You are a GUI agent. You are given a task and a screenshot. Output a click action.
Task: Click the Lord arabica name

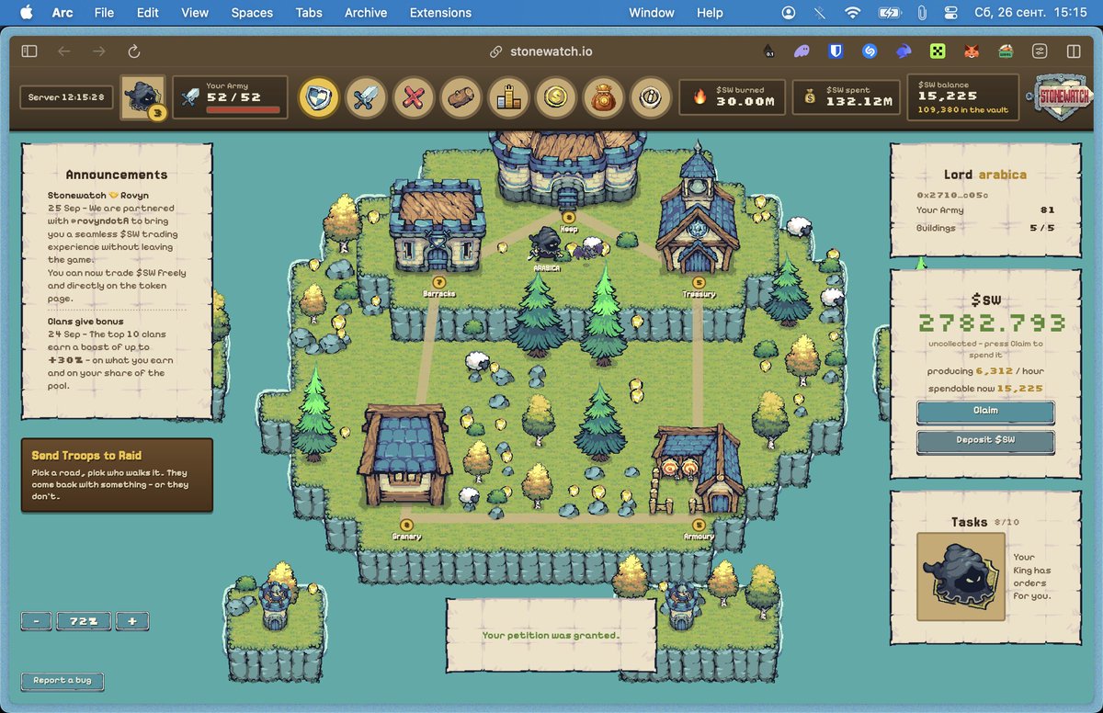[985, 175]
